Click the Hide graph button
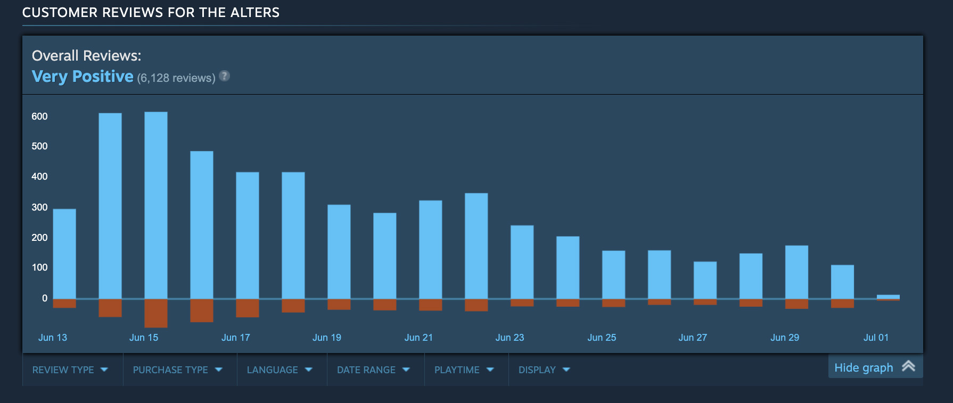The image size is (953, 403). tap(875, 367)
